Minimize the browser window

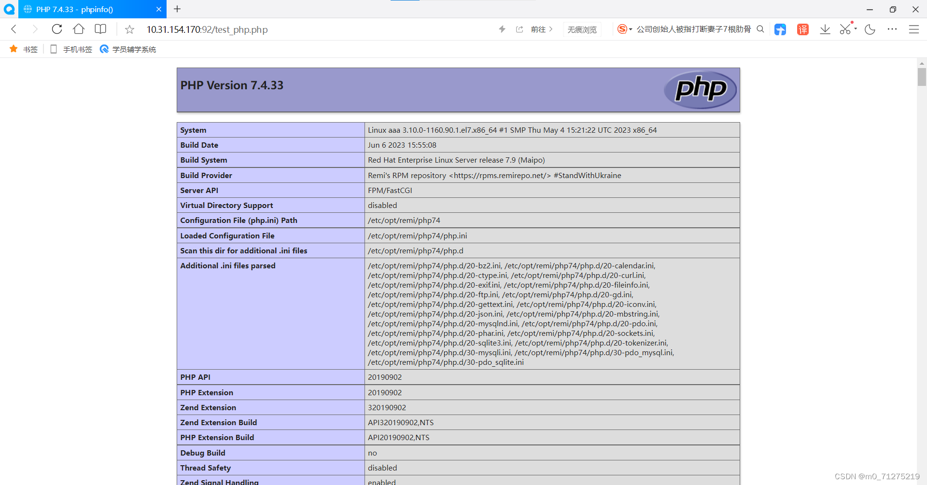870,9
